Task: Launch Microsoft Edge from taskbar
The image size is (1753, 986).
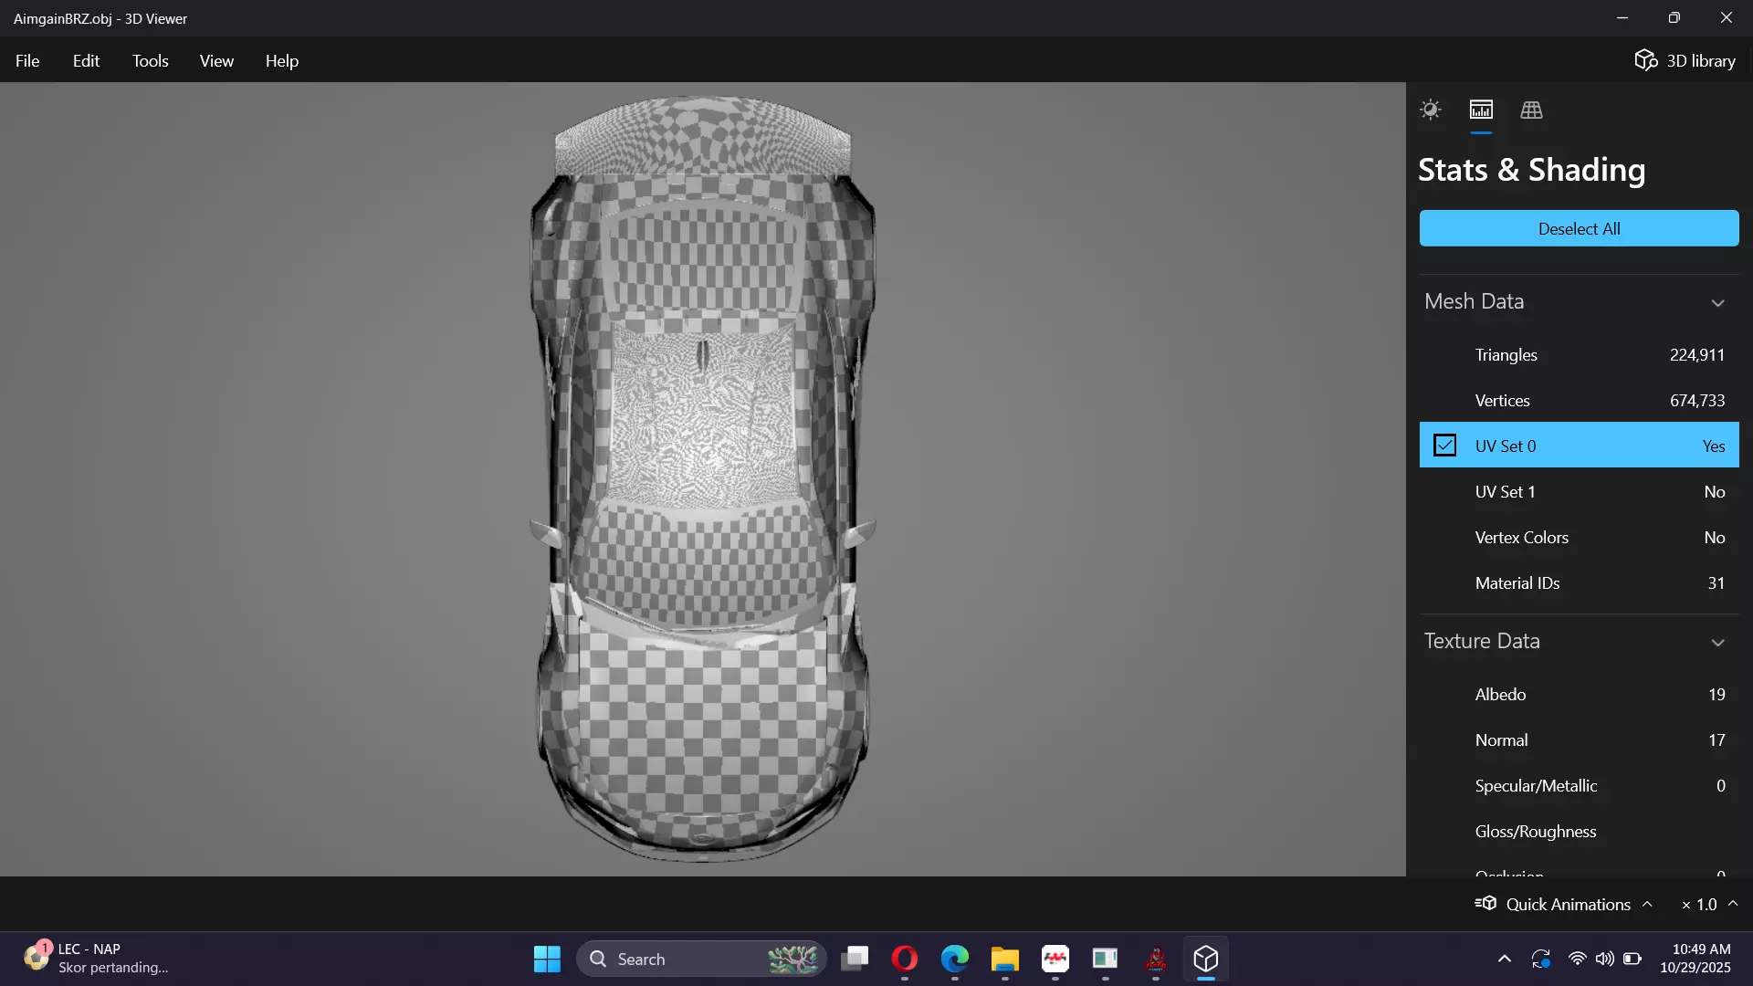Action: (x=954, y=959)
